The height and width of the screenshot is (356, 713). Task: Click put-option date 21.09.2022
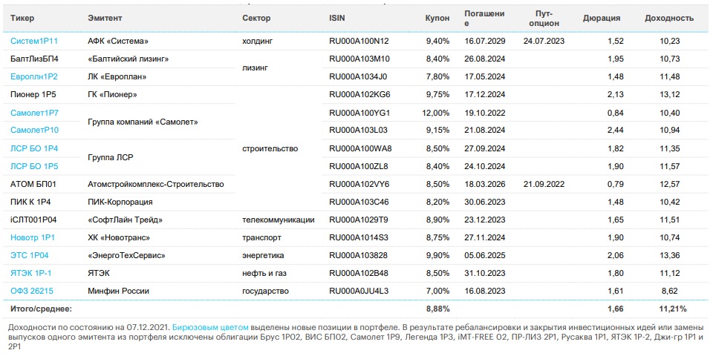544,184
